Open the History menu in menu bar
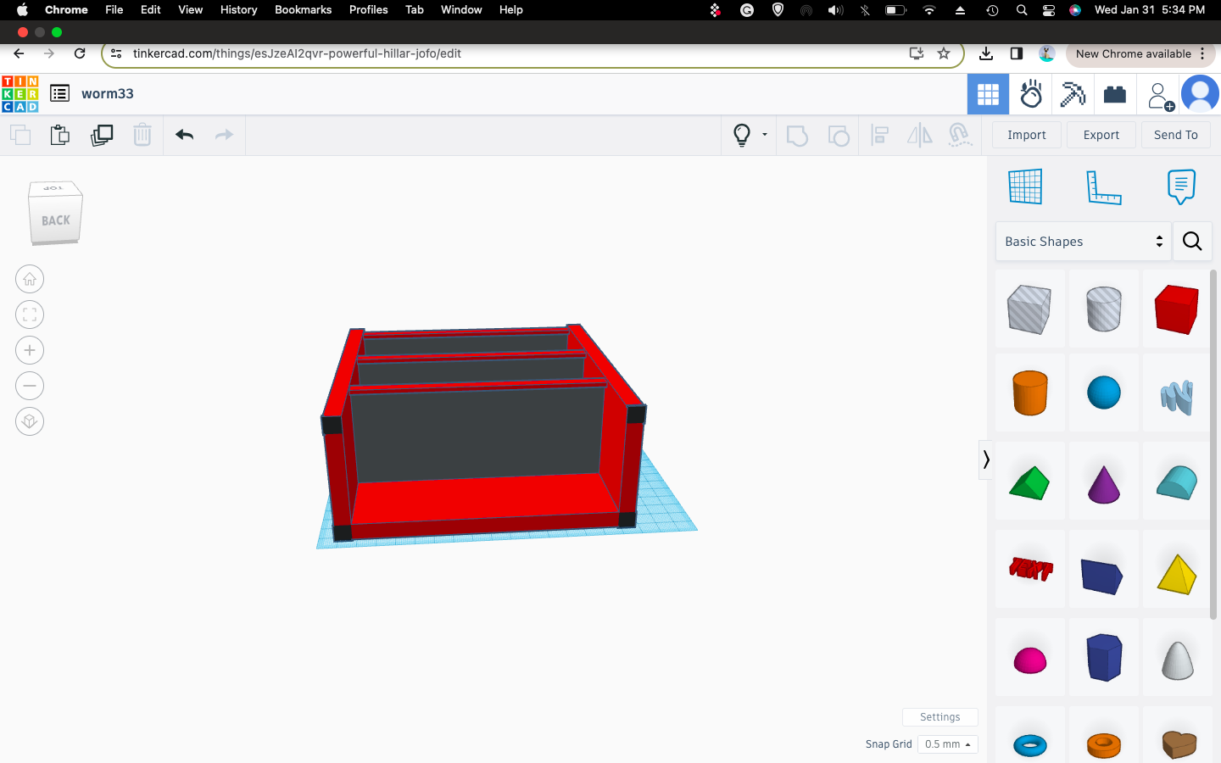This screenshot has width=1221, height=763. pyautogui.click(x=238, y=9)
